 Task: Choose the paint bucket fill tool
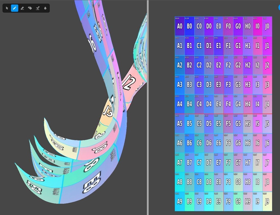click(30, 8)
